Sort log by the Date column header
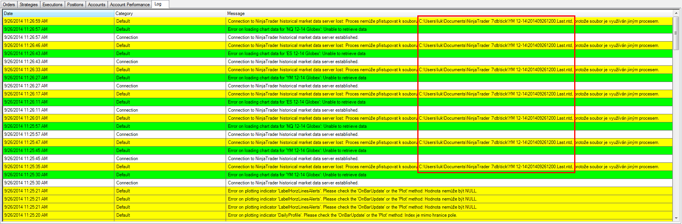The height and width of the screenshot is (224, 682). 58,13
